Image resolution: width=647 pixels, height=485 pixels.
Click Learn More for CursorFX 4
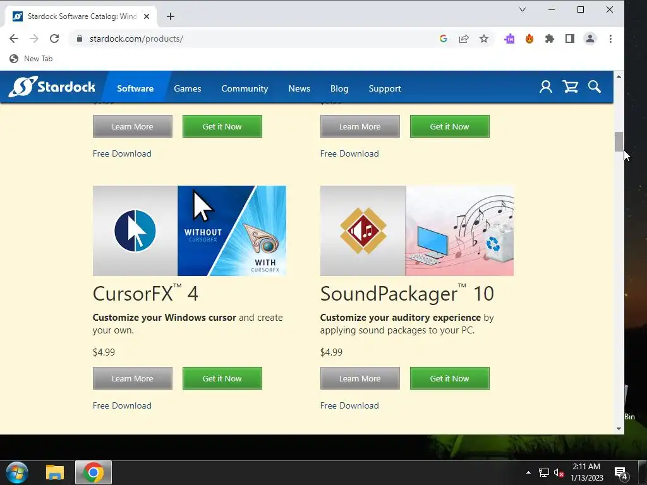click(133, 378)
